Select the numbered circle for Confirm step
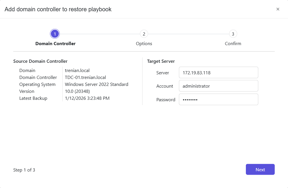 [x=233, y=34]
